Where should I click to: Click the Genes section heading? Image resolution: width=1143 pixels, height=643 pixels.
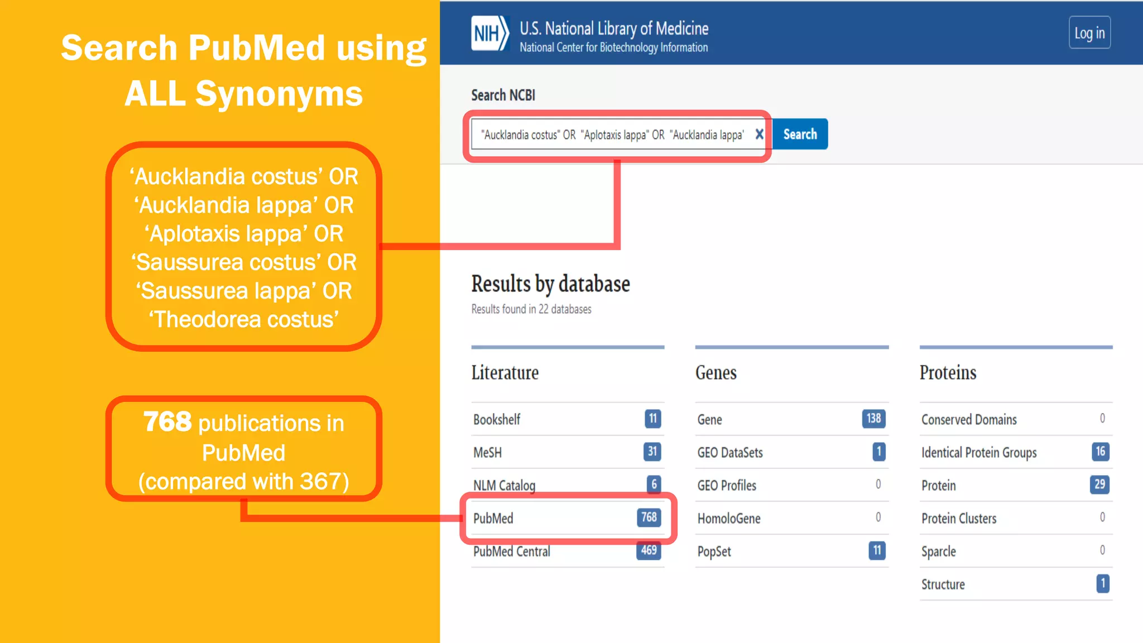coord(716,373)
